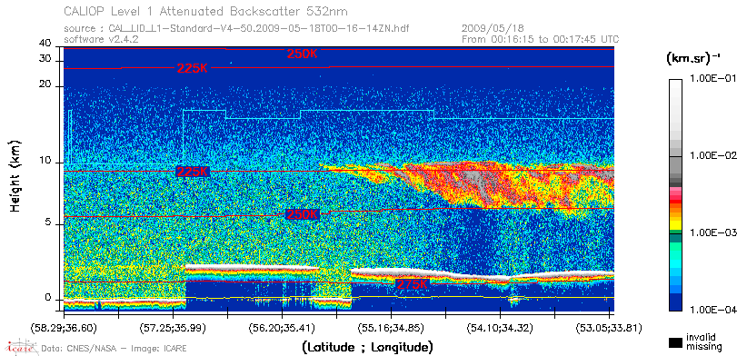The width and height of the screenshot is (737, 356).
Task: Click the '275K' temperature contour label
Action: [413, 284]
